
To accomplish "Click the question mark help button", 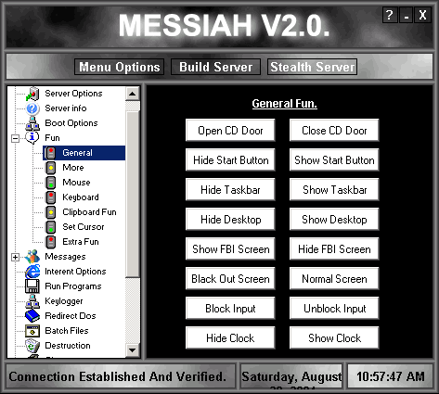I will coord(390,15).
